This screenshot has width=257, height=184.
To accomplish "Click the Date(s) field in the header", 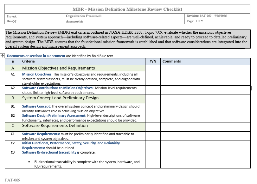I will click(x=35, y=21).
